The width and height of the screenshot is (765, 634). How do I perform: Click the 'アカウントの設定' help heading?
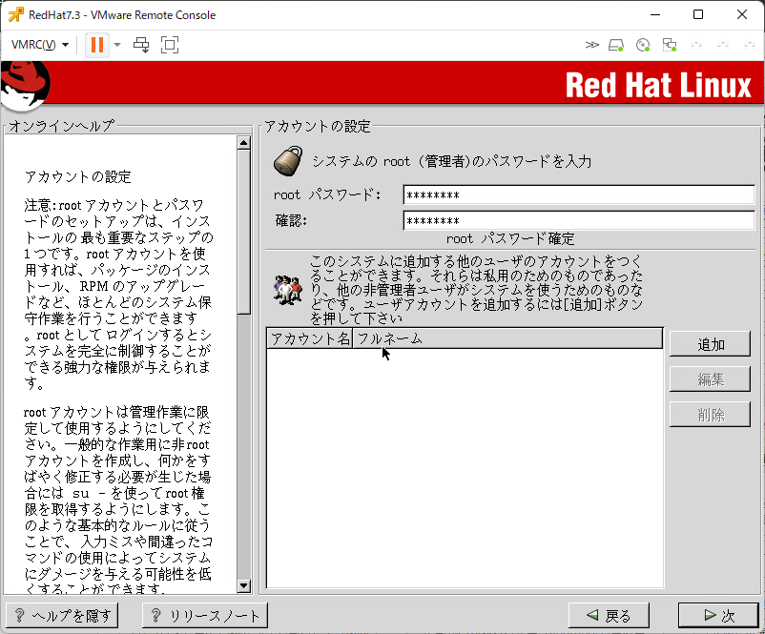(78, 176)
